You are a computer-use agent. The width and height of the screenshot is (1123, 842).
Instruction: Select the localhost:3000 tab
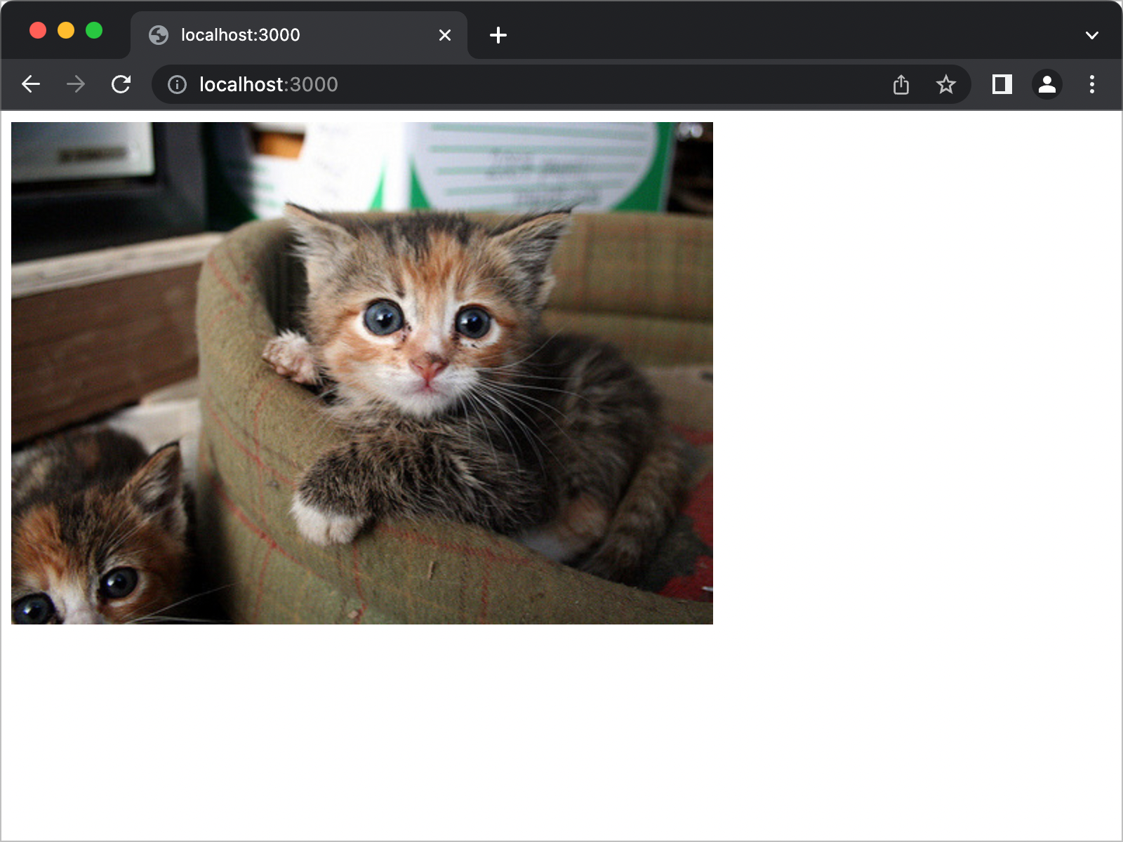[299, 35]
